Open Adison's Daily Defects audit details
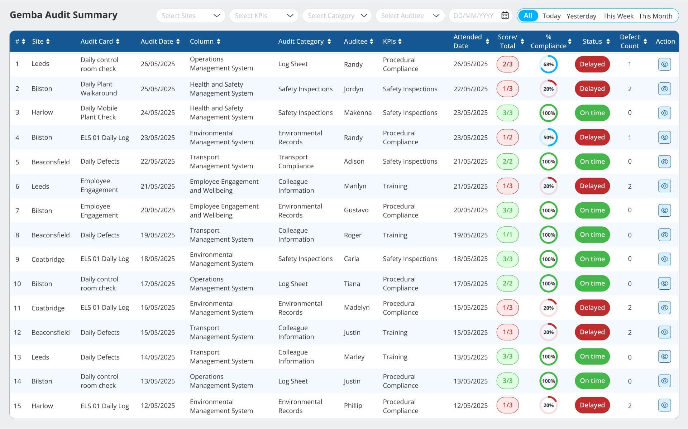 coord(665,162)
